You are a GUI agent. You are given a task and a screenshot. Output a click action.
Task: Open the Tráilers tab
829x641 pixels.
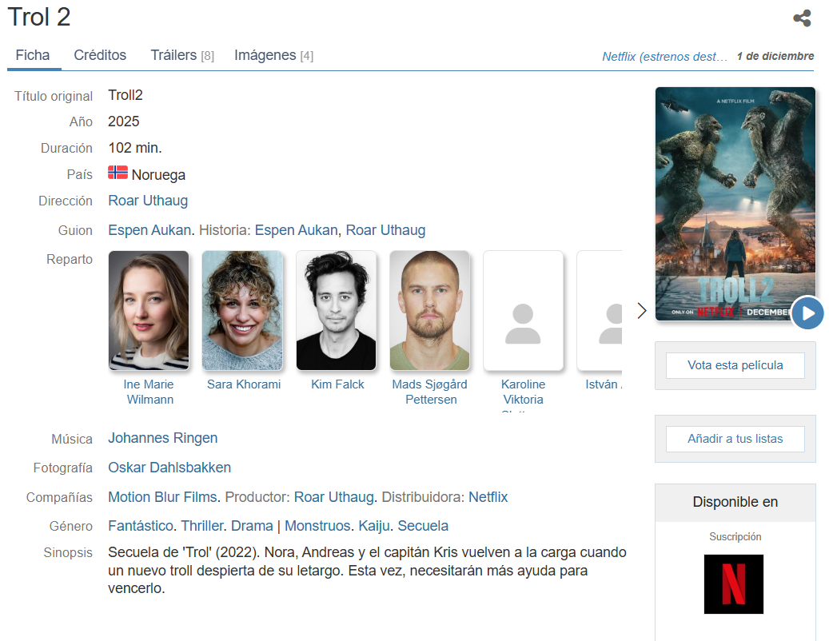(181, 55)
